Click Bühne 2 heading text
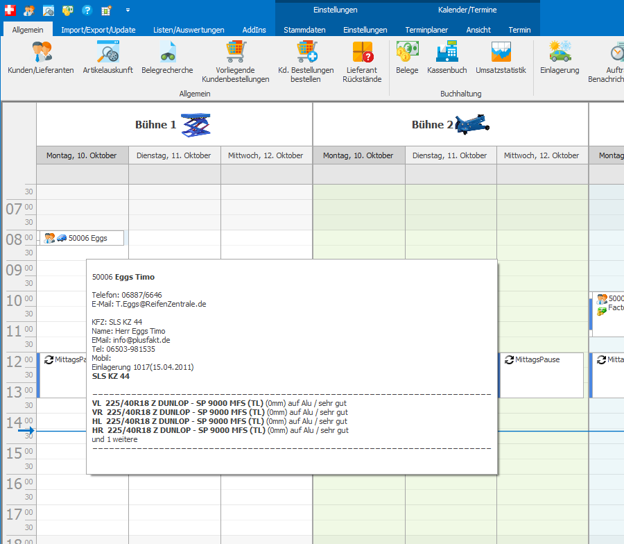The height and width of the screenshot is (544, 624). (x=432, y=125)
